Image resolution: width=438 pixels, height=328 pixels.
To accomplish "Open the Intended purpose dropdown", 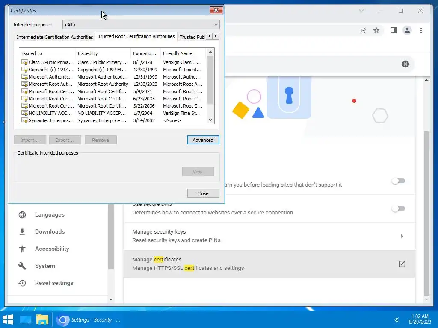I will [x=141, y=25].
